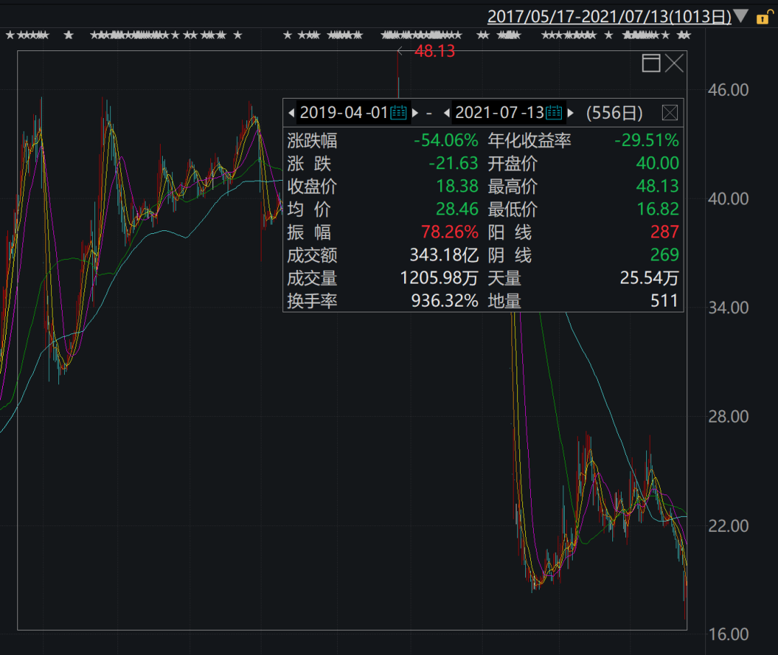778x655 pixels.
Task: Step start date 2019-04-01 backward
Action: 292,112
